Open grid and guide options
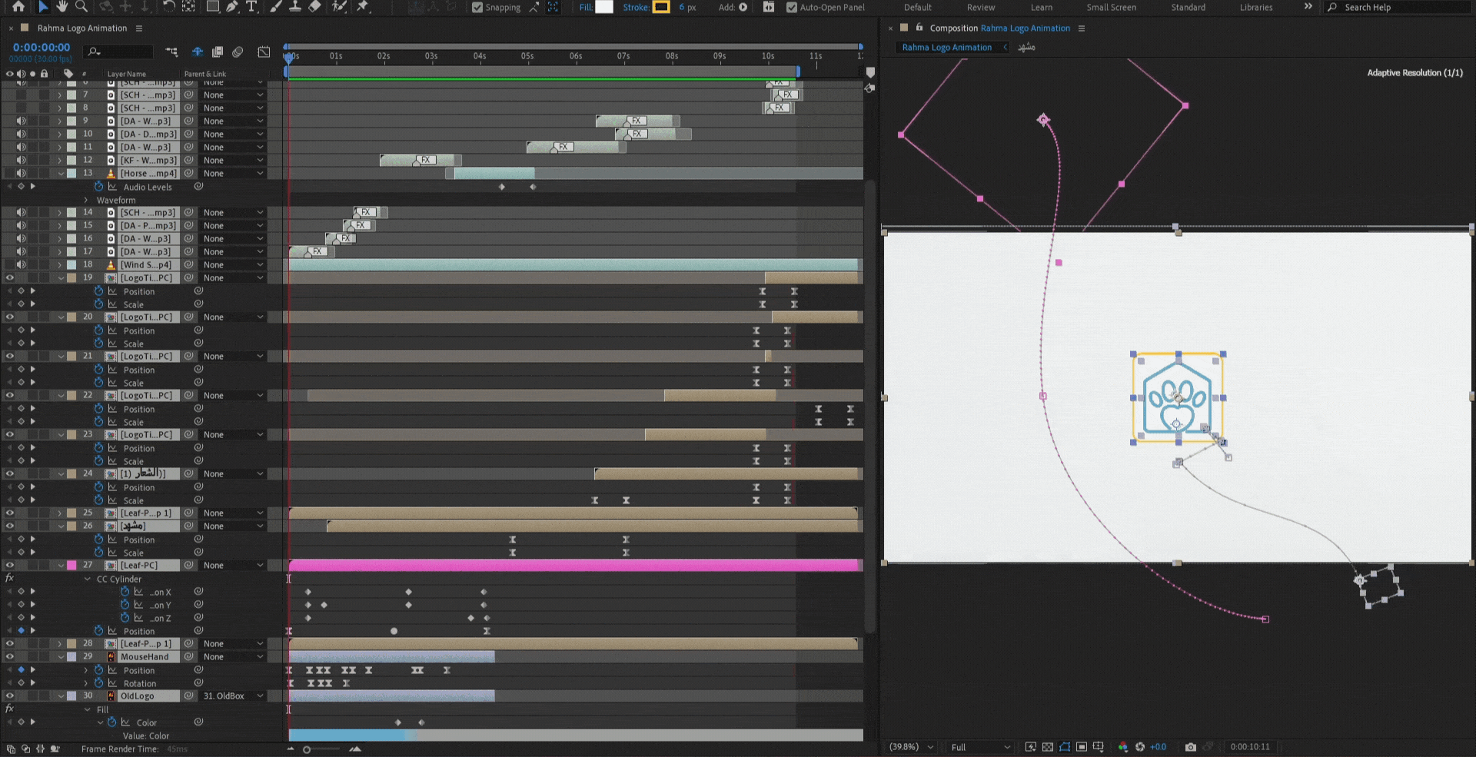This screenshot has height=757, width=1476. click(x=1099, y=746)
